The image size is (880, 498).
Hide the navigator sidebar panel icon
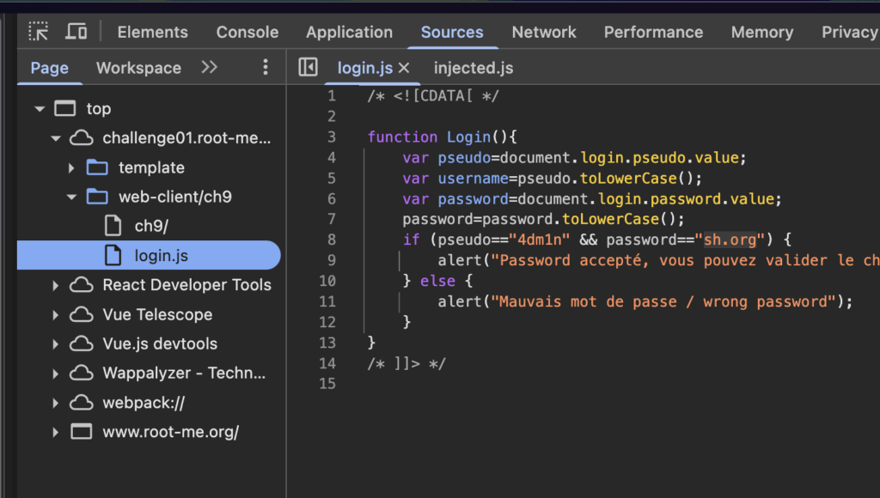click(x=308, y=68)
